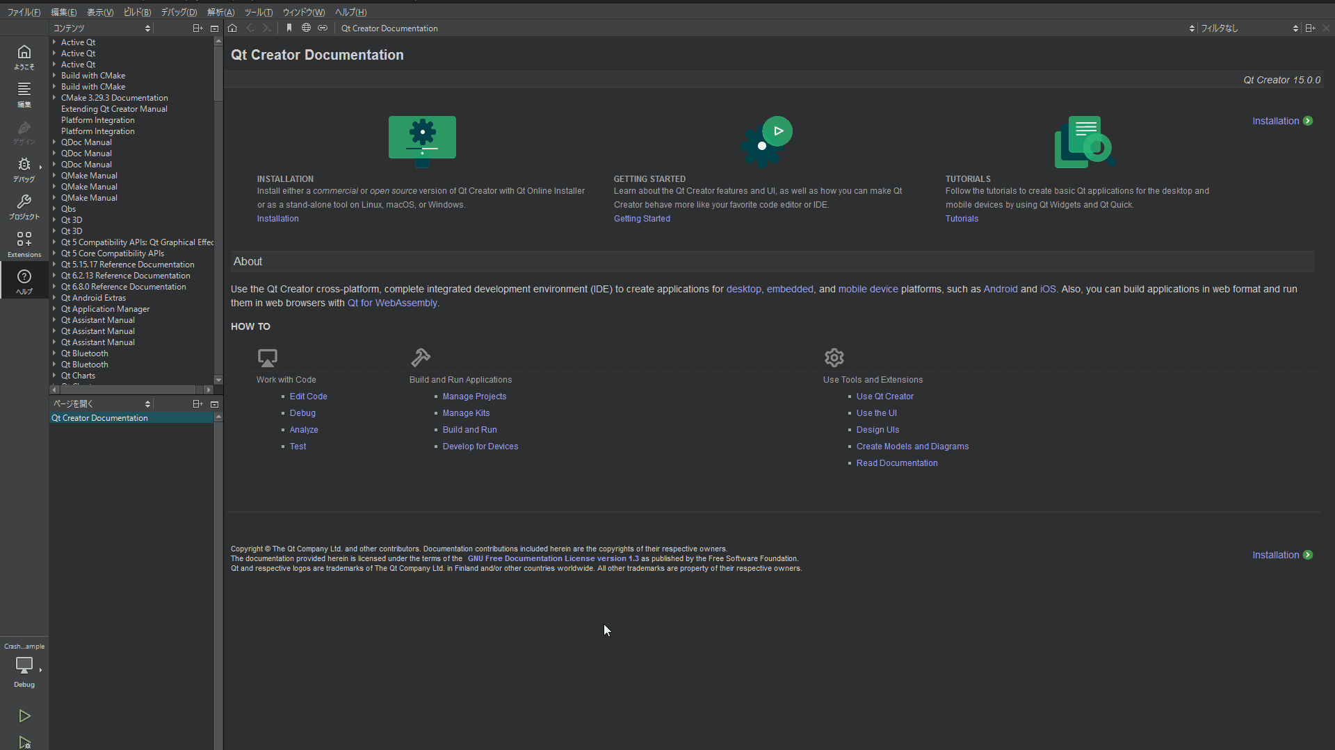Viewport: 1335px width, 750px height.
Task: Open the コンテンツ sidebar view dropdown
Action: 102,28
